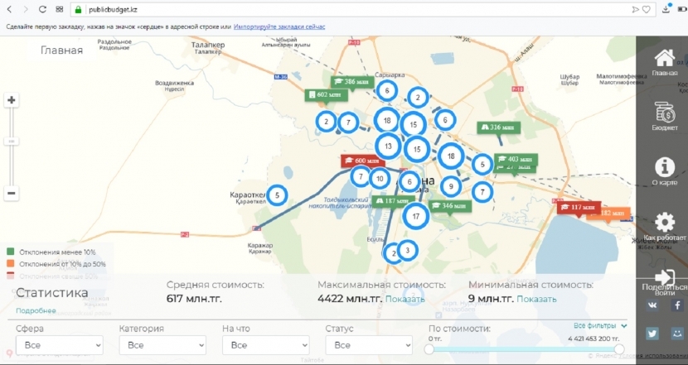Open the Категория dropdown

point(162,345)
